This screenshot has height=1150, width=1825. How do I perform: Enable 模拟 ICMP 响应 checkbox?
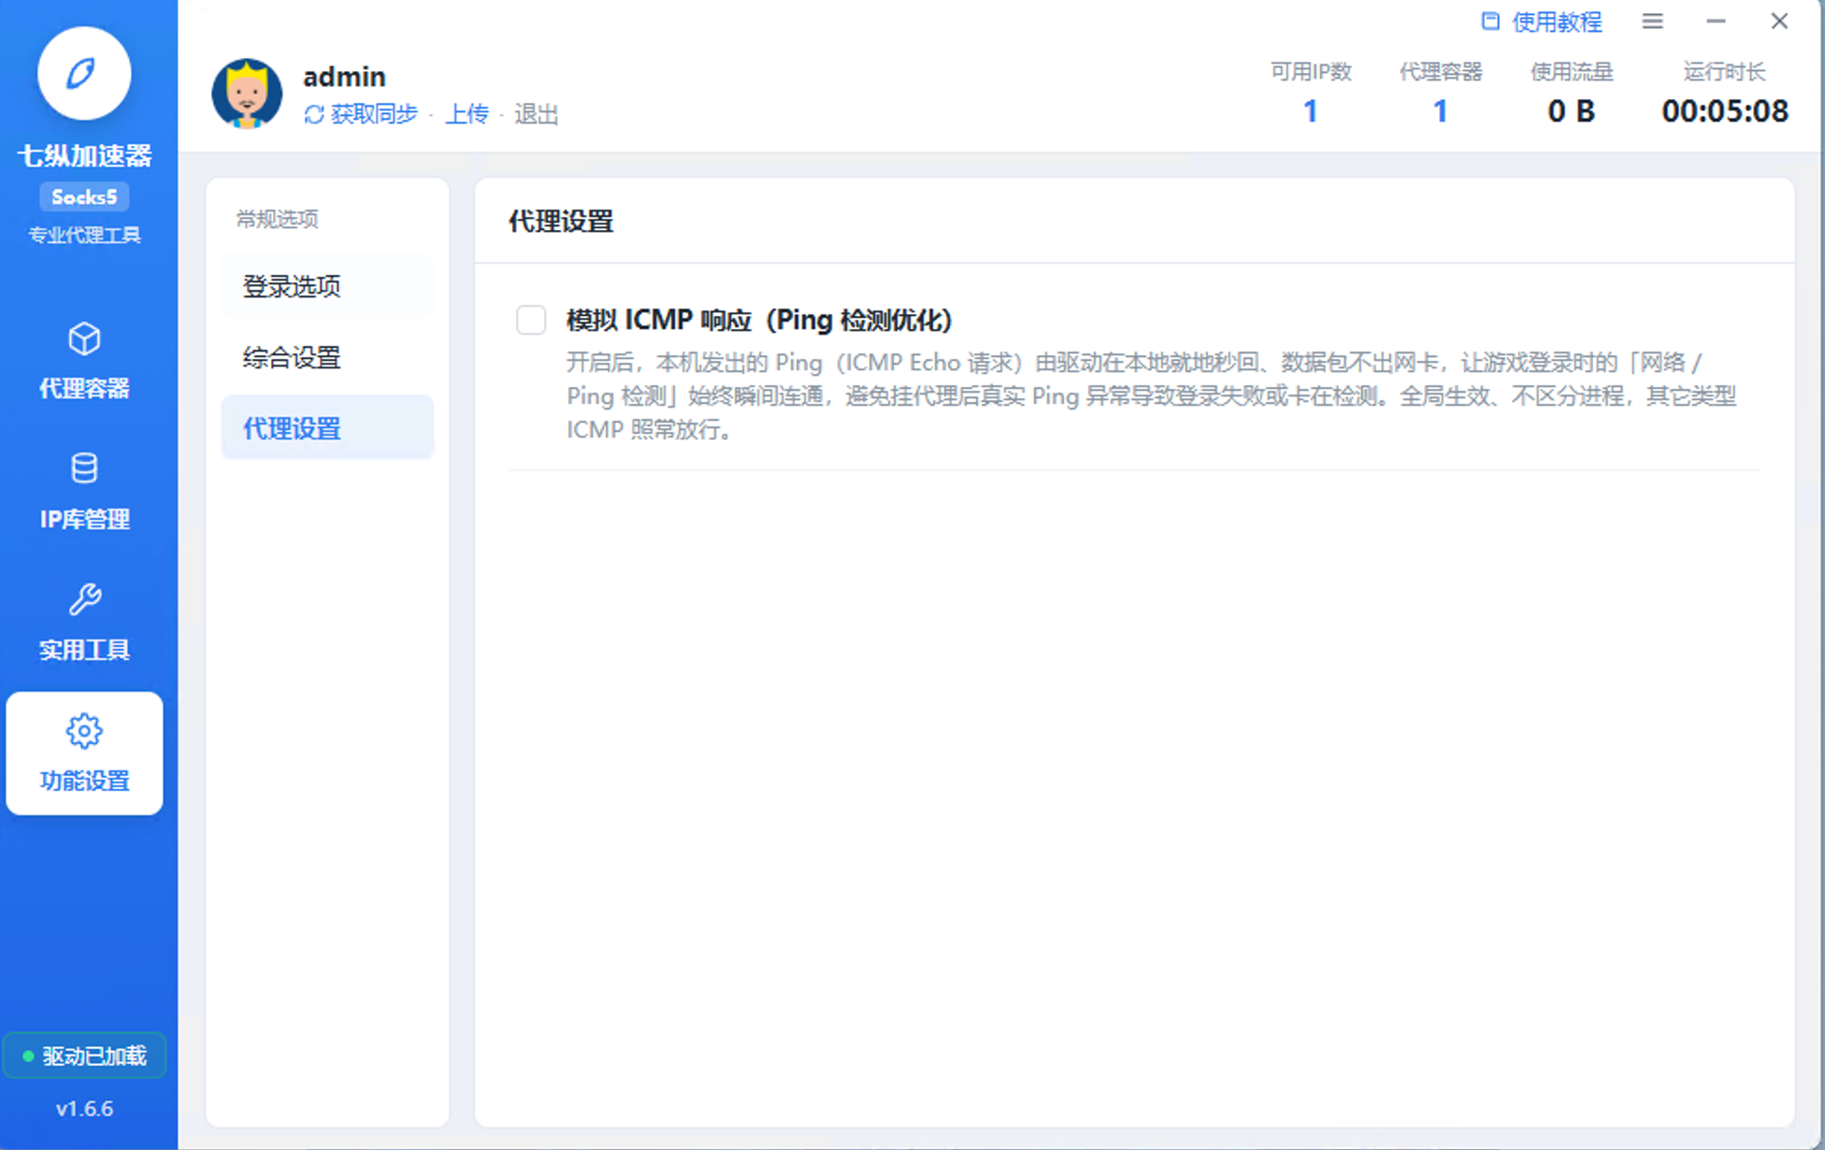click(x=531, y=320)
